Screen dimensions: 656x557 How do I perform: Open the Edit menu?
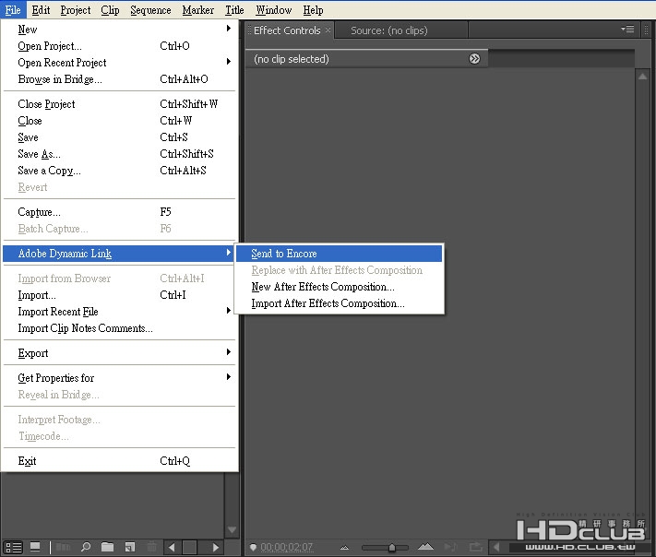[41, 10]
